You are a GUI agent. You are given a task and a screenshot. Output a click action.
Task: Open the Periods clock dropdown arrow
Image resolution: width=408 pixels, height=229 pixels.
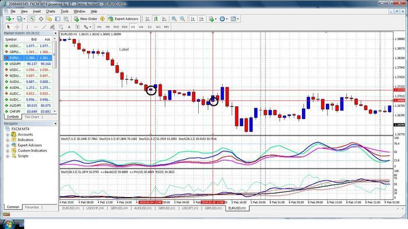pos(227,19)
